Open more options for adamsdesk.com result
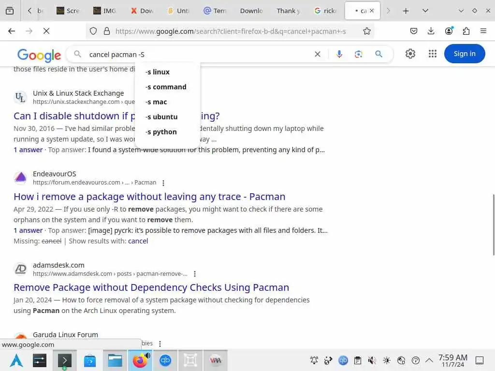Screen dimensions: 495x371 click(x=195, y=274)
